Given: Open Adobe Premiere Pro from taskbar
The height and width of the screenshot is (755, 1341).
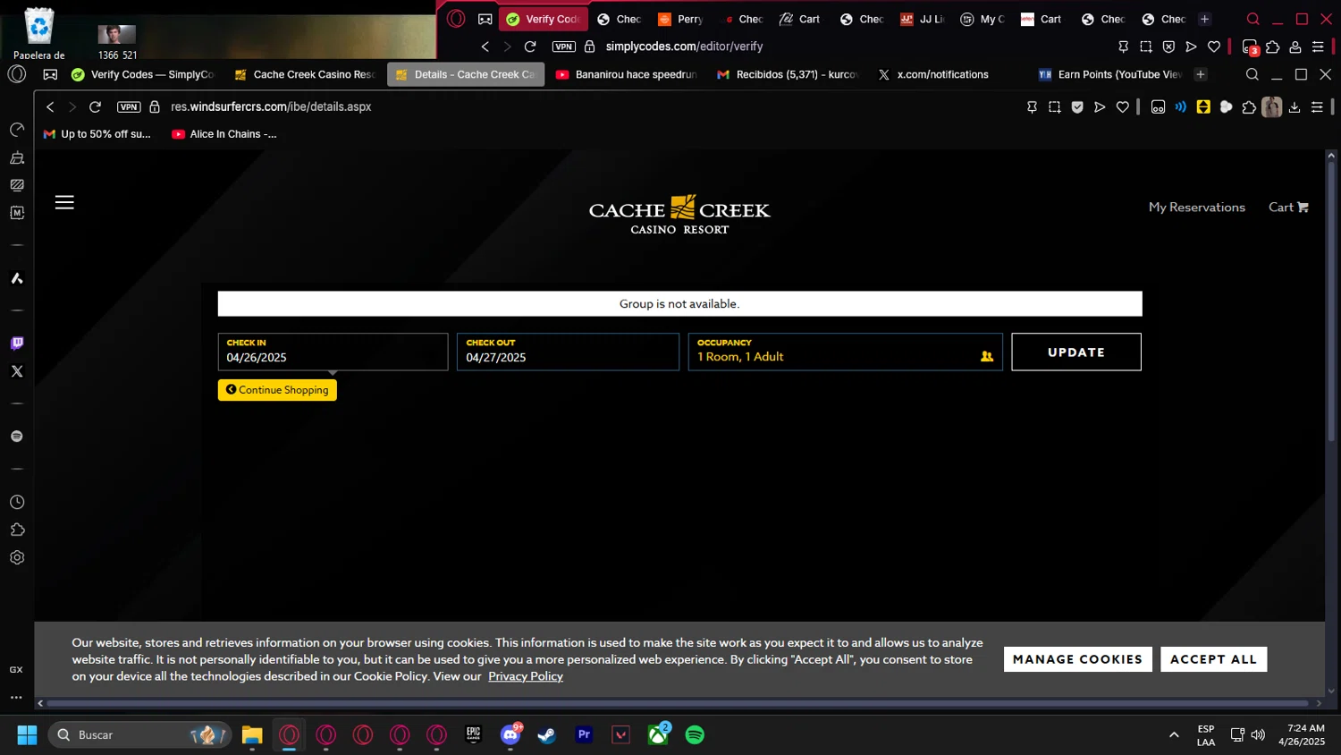Looking at the screenshot, I should pos(584,735).
